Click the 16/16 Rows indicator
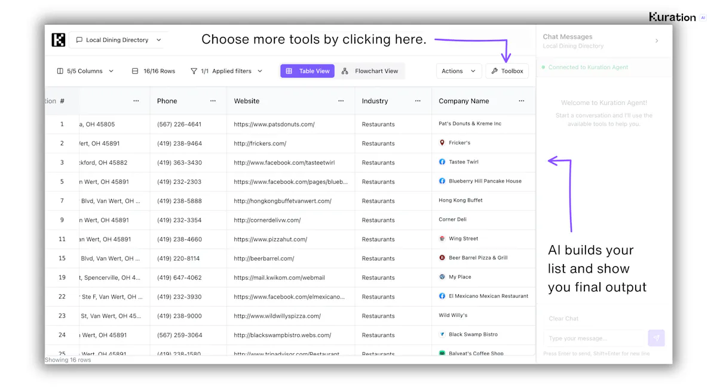This screenshot has height=389, width=717. click(154, 71)
